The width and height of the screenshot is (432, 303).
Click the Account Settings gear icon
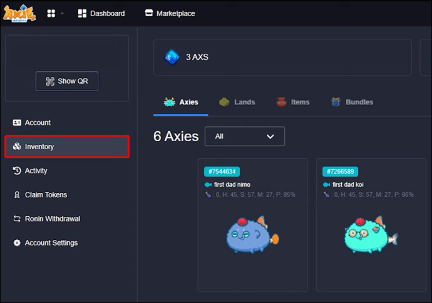point(17,243)
